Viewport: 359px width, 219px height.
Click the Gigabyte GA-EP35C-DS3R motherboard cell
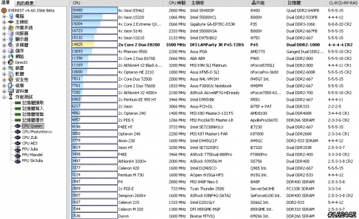213,24
